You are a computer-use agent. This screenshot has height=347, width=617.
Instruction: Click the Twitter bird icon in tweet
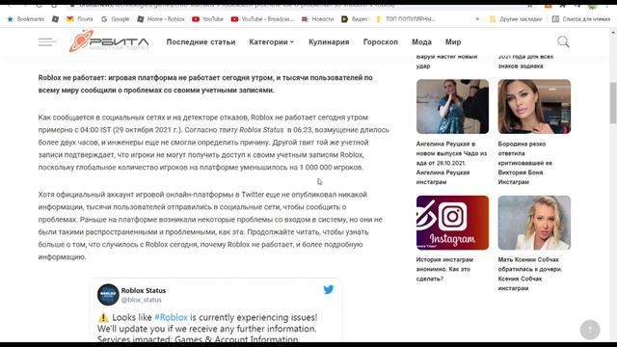[x=329, y=289]
